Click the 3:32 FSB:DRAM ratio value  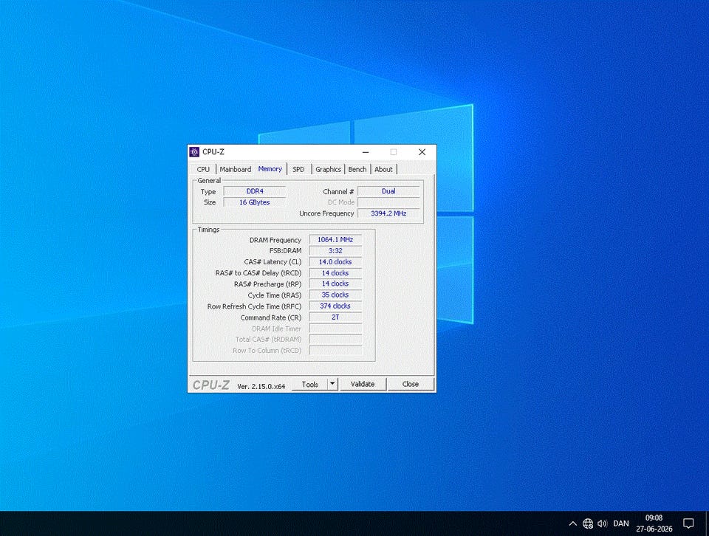point(335,251)
